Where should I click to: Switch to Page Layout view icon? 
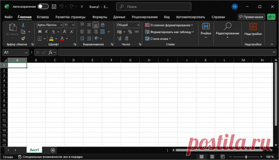click(x=212, y=157)
